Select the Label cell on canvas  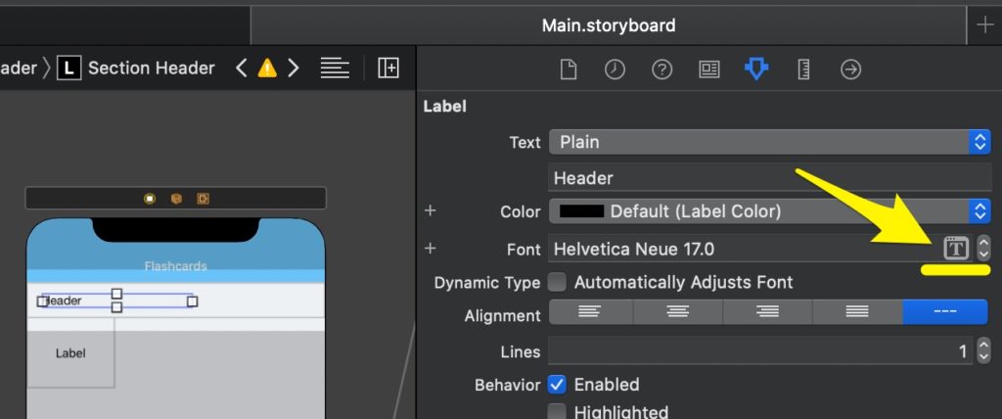[70, 353]
